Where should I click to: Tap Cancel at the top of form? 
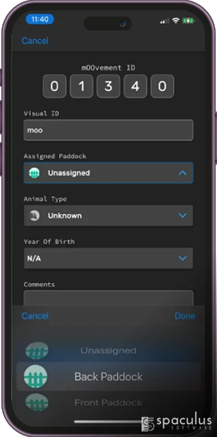35,40
